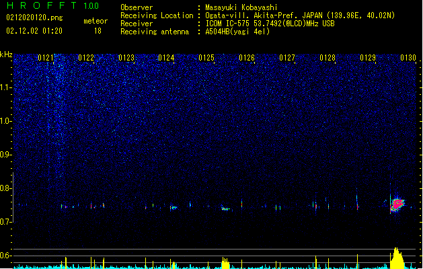
Task: Click the meteor echo trail just after 0125
Action: coord(225,208)
